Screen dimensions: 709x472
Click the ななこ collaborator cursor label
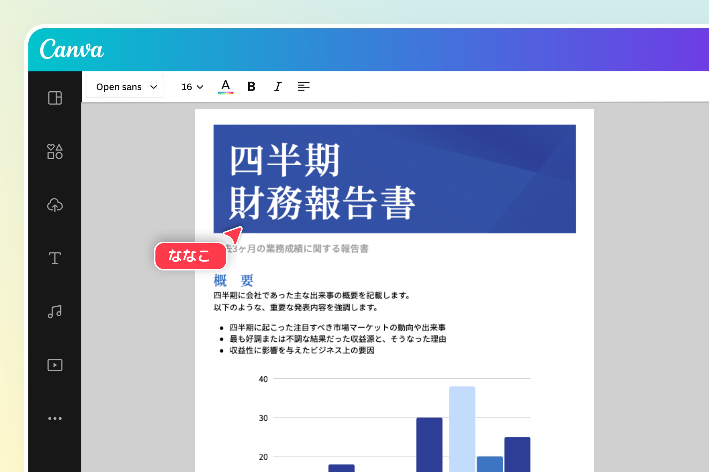click(x=190, y=256)
